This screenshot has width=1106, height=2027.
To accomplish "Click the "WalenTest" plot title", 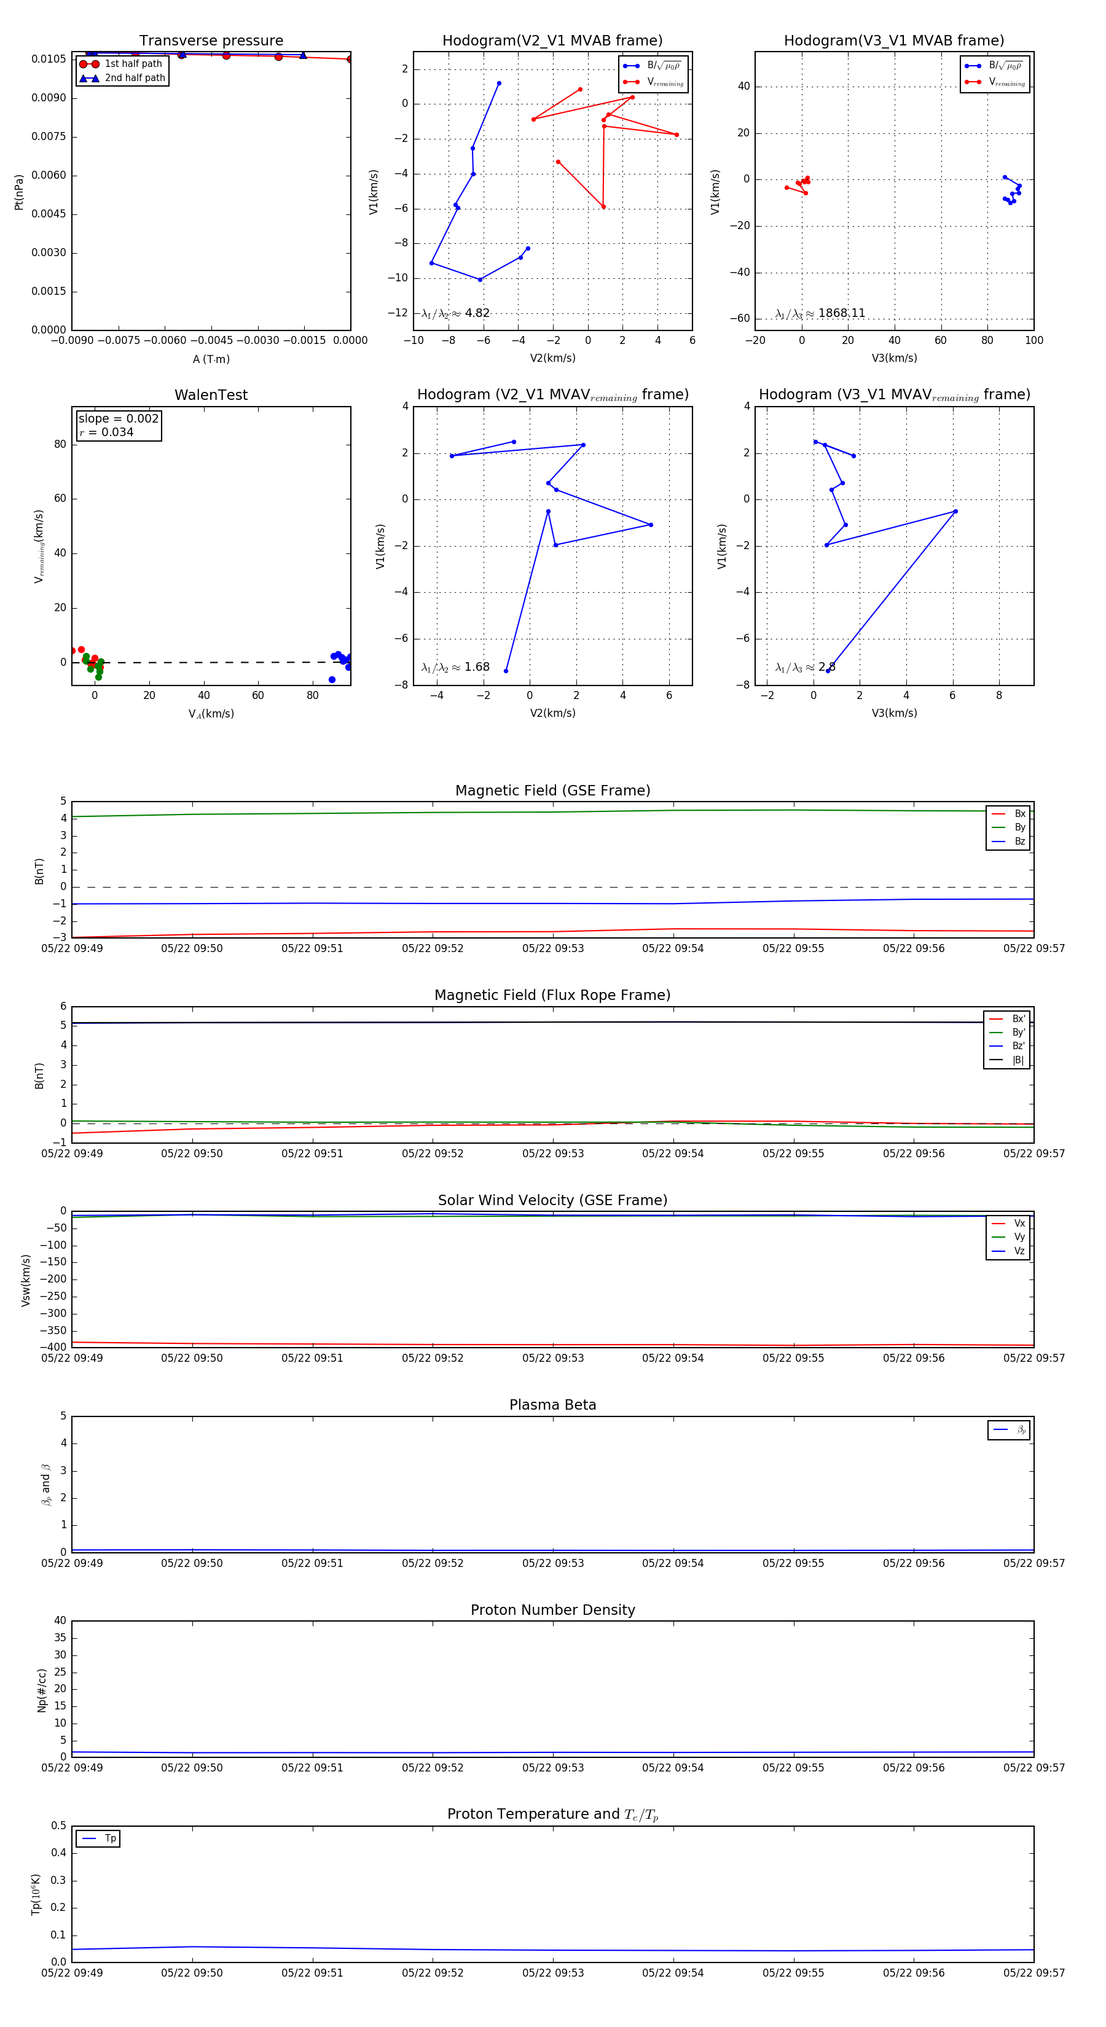I will (211, 395).
